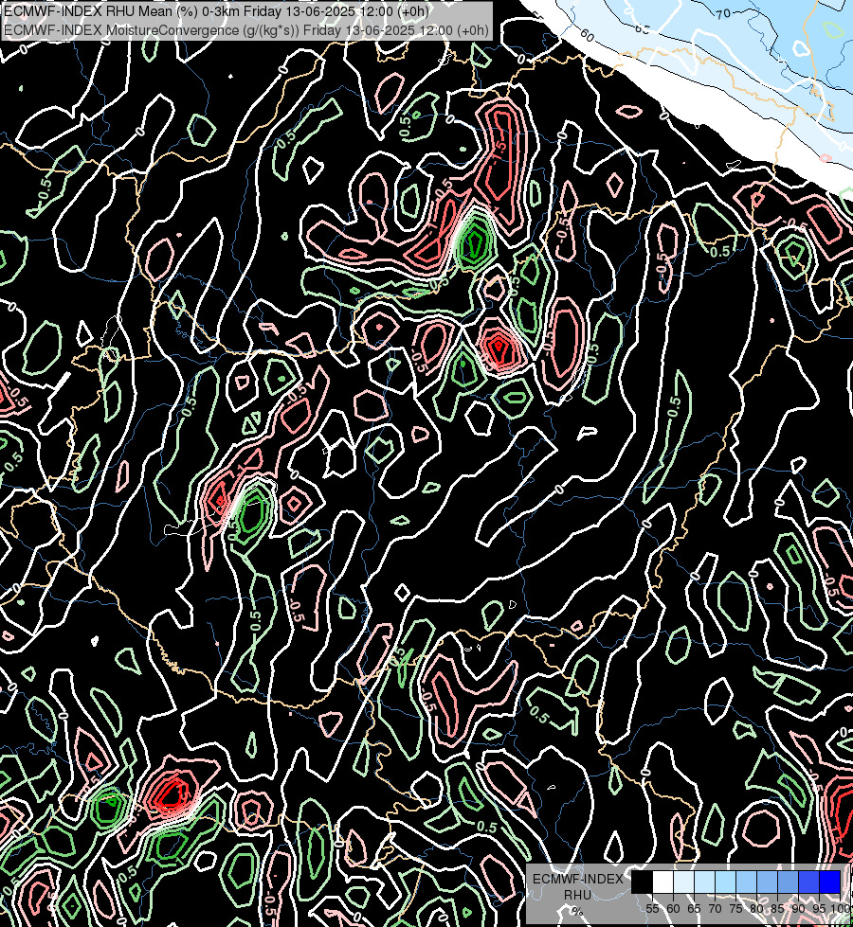Click the legend tick value 95
The height and width of the screenshot is (927, 853).
click(x=819, y=909)
